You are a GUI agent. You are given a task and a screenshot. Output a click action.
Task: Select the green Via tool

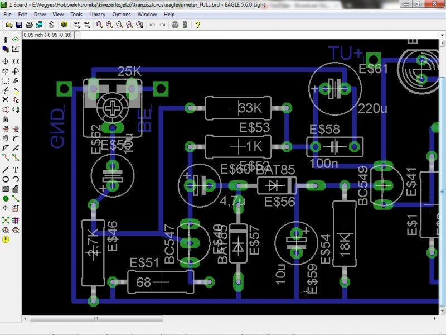(x=6, y=199)
